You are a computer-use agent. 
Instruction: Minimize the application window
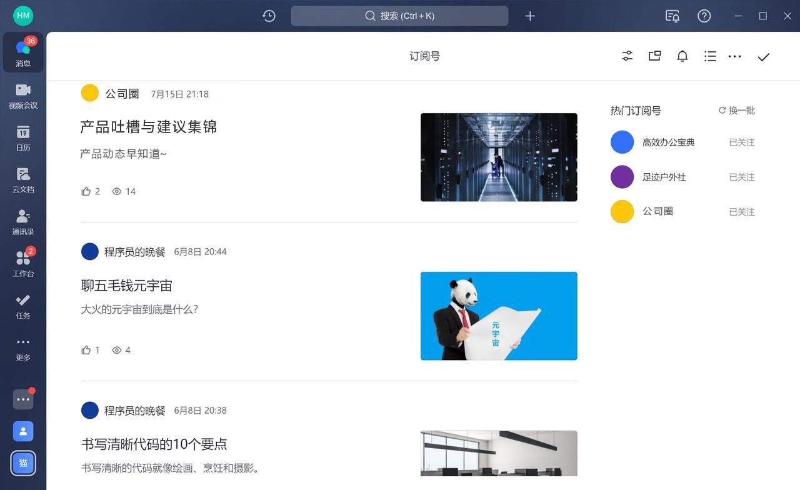click(x=738, y=16)
